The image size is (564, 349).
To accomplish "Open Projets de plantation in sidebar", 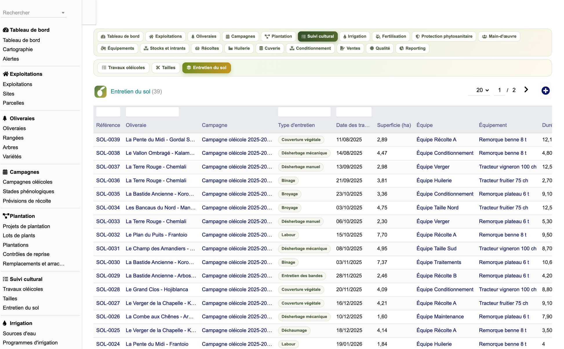I will click(26, 226).
